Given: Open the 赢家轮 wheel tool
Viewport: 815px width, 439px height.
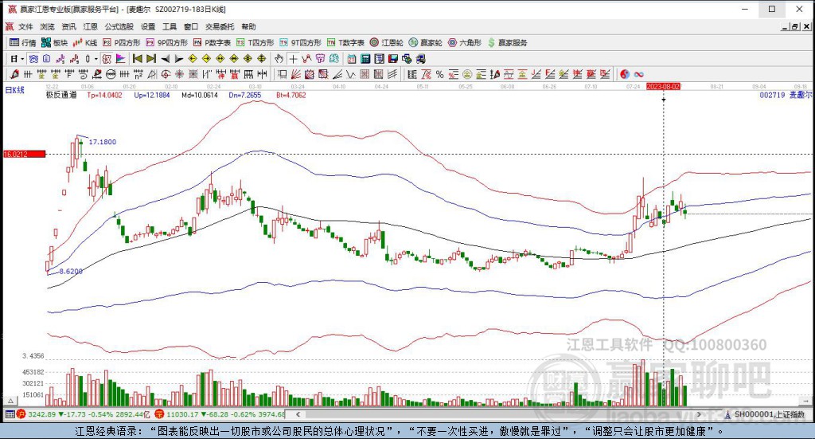Looking at the screenshot, I should click(x=425, y=43).
